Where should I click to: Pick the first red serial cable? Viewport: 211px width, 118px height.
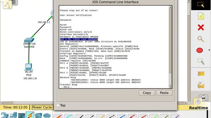click(x=133, y=116)
